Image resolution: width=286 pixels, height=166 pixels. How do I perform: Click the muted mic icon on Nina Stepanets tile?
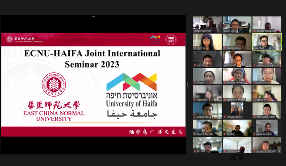click(x=225, y=117)
